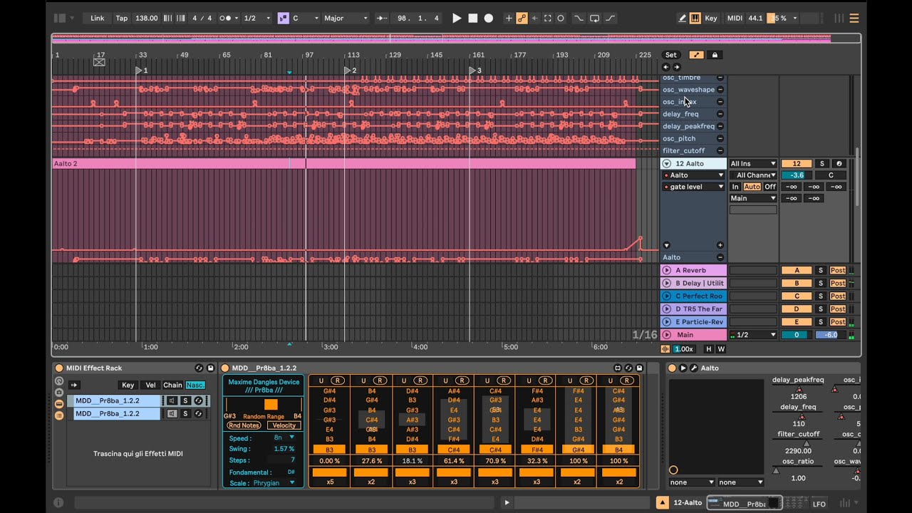Viewport: 912px width, 513px height.
Task: Set monitoring to Auto on 12 Aalto
Action: (x=752, y=187)
